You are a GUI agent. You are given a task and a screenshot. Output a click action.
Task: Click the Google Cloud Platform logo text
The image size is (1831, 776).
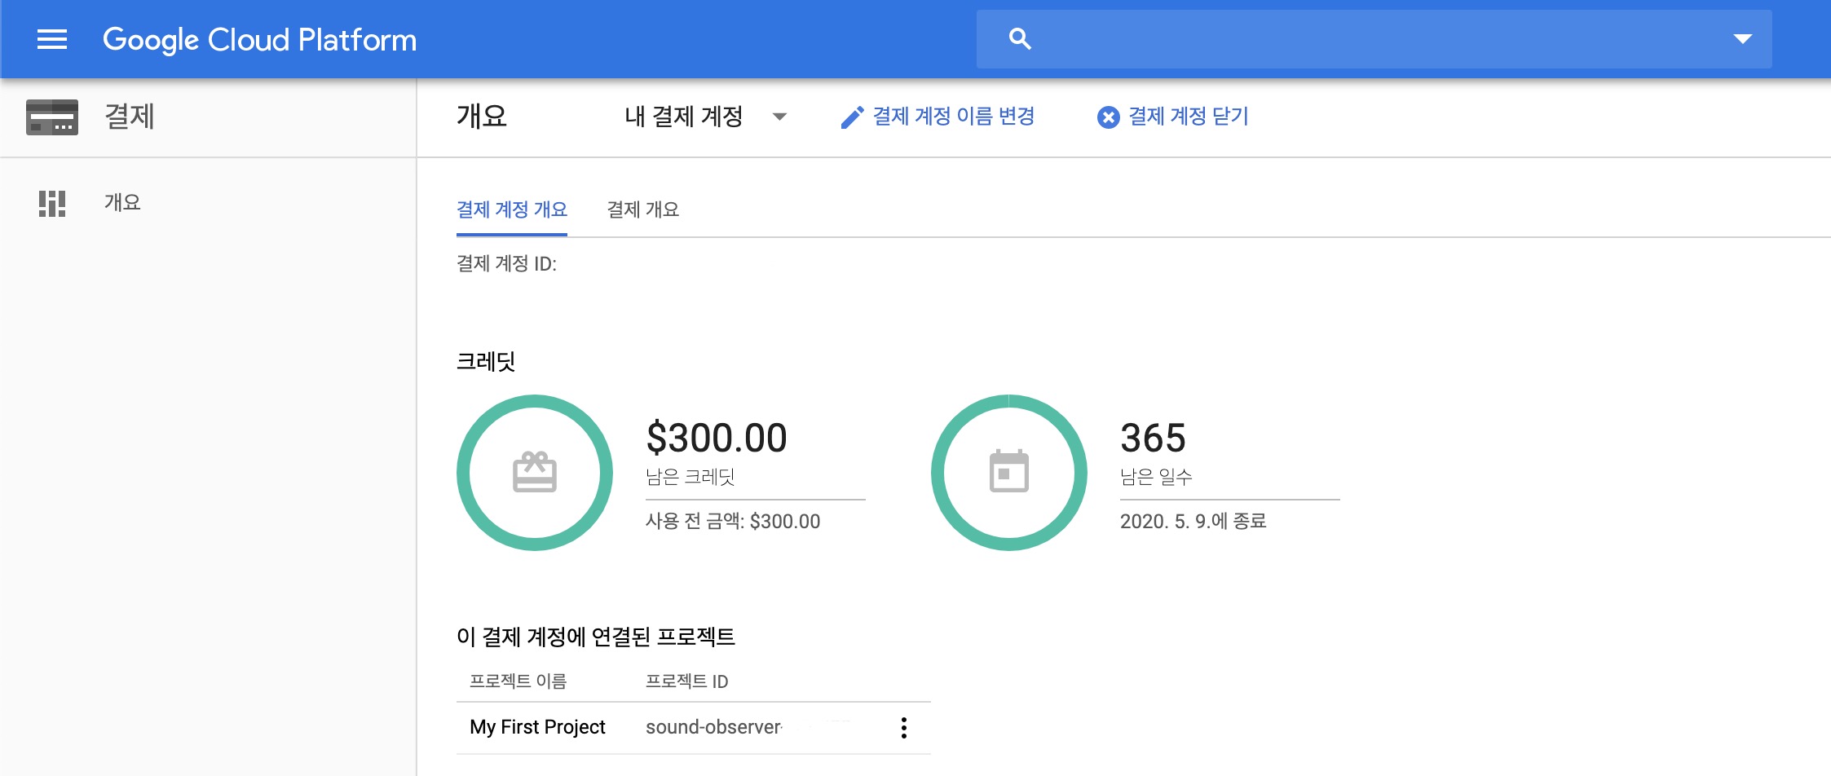(259, 39)
